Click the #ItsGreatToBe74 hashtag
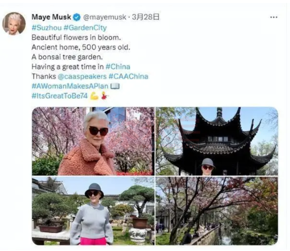Image resolution: width=290 pixels, height=251 pixels. 60,96
